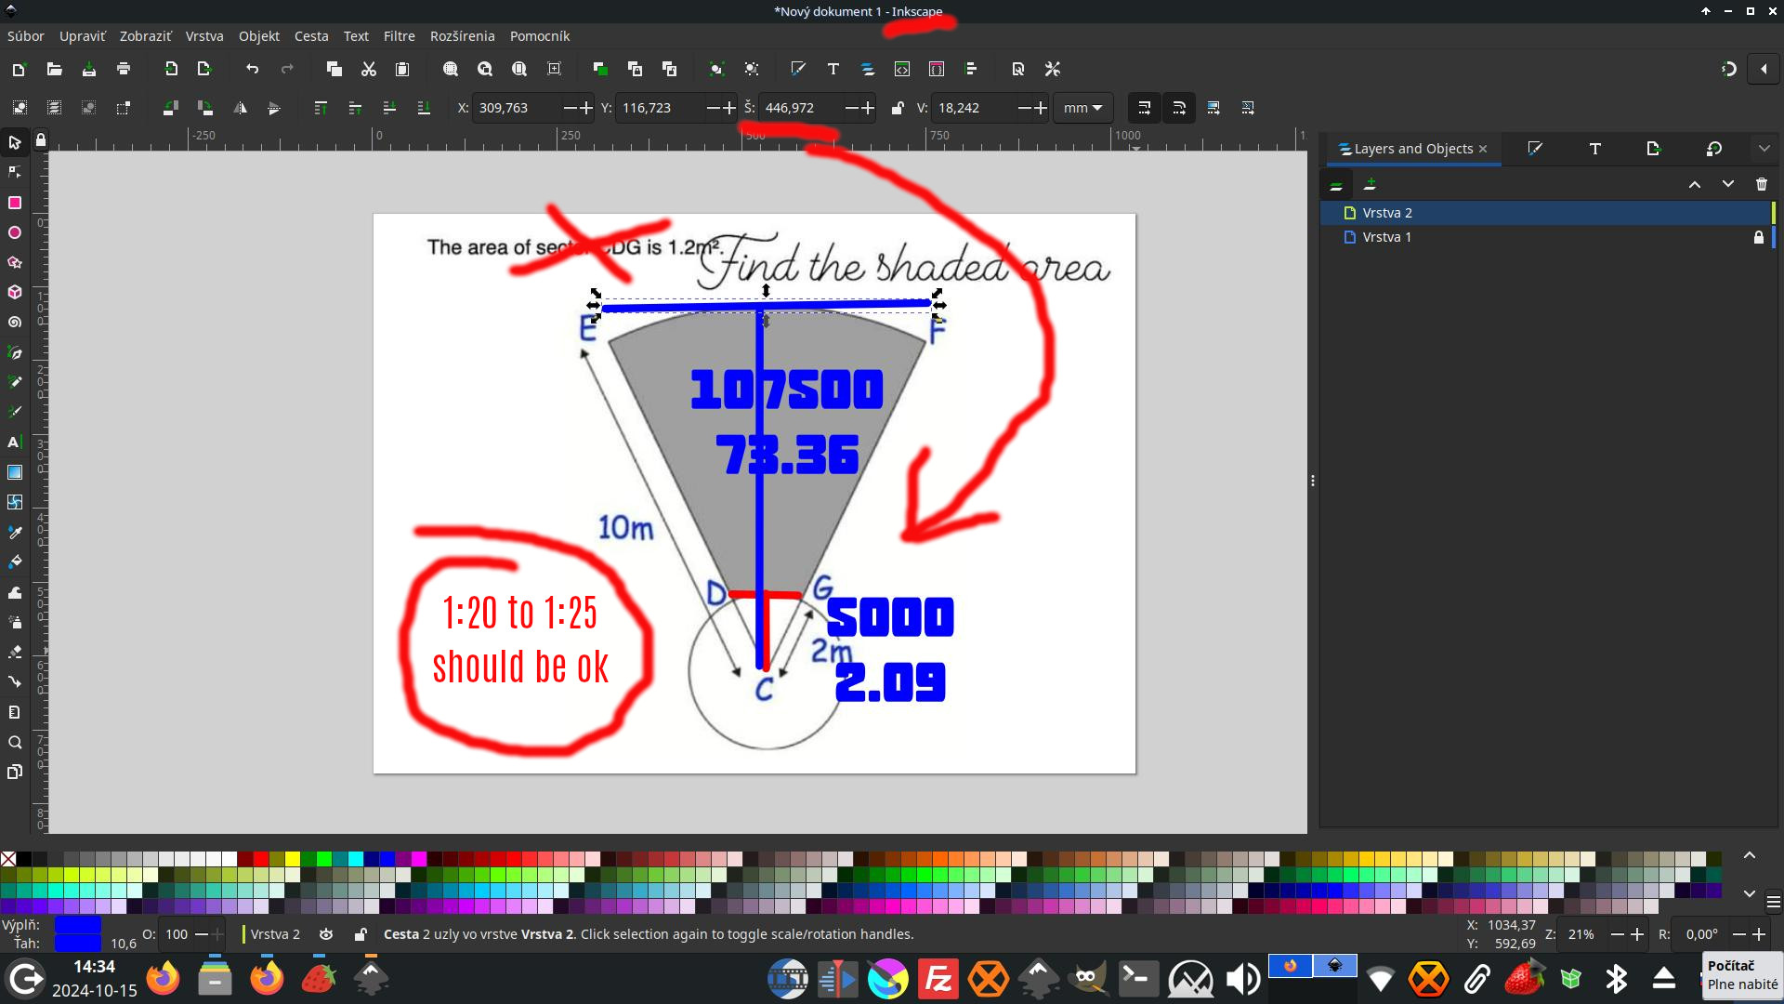
Task: Open the Vrstva 2 layer selector in status bar
Action: 275,934
